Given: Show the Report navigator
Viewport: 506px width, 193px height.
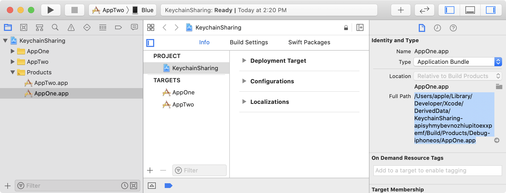Looking at the screenshot, I should point(134,27).
